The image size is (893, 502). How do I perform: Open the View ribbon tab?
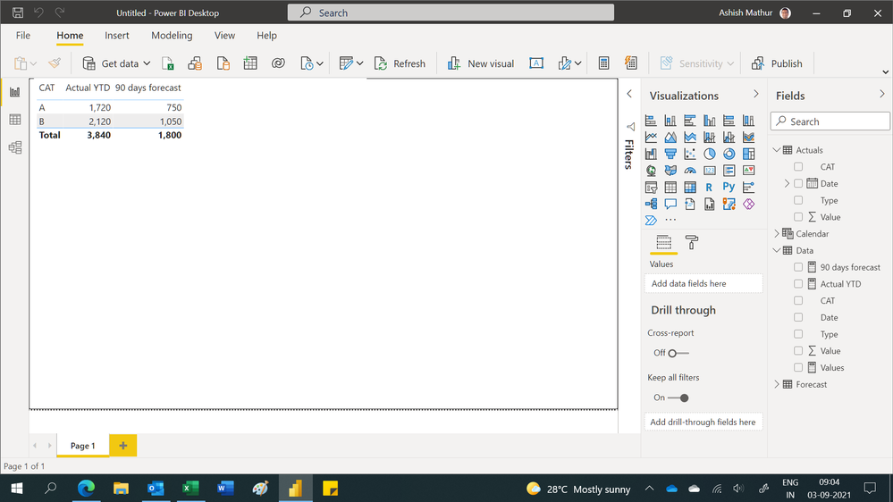[224, 36]
